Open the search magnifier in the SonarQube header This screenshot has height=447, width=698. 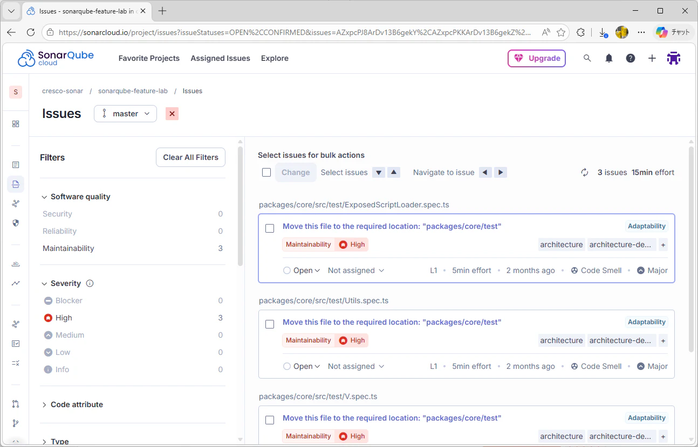tap(587, 58)
